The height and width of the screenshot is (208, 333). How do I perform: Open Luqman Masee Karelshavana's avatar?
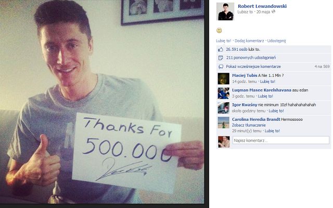click(x=224, y=93)
